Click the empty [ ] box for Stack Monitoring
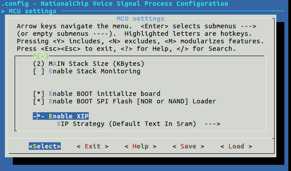Image resolution: width=291 pixels, height=171 pixels. click(x=39, y=71)
